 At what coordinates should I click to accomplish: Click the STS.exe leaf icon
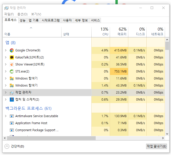pyautogui.click(x=12, y=71)
